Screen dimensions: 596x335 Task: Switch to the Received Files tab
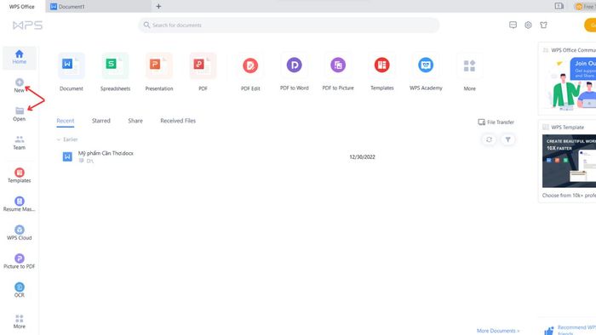tap(178, 121)
